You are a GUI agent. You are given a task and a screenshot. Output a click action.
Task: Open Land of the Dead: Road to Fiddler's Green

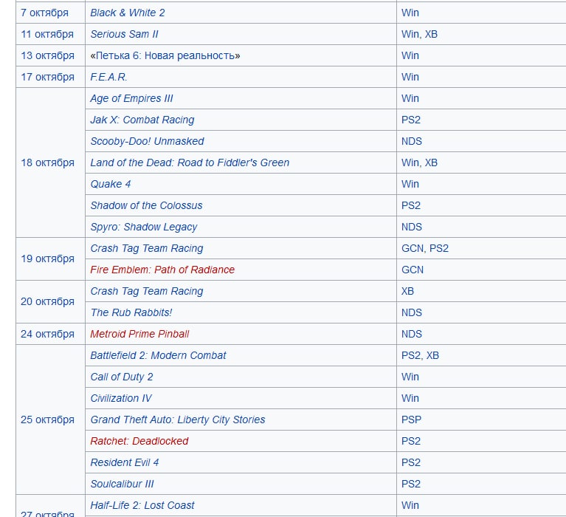pos(190,162)
